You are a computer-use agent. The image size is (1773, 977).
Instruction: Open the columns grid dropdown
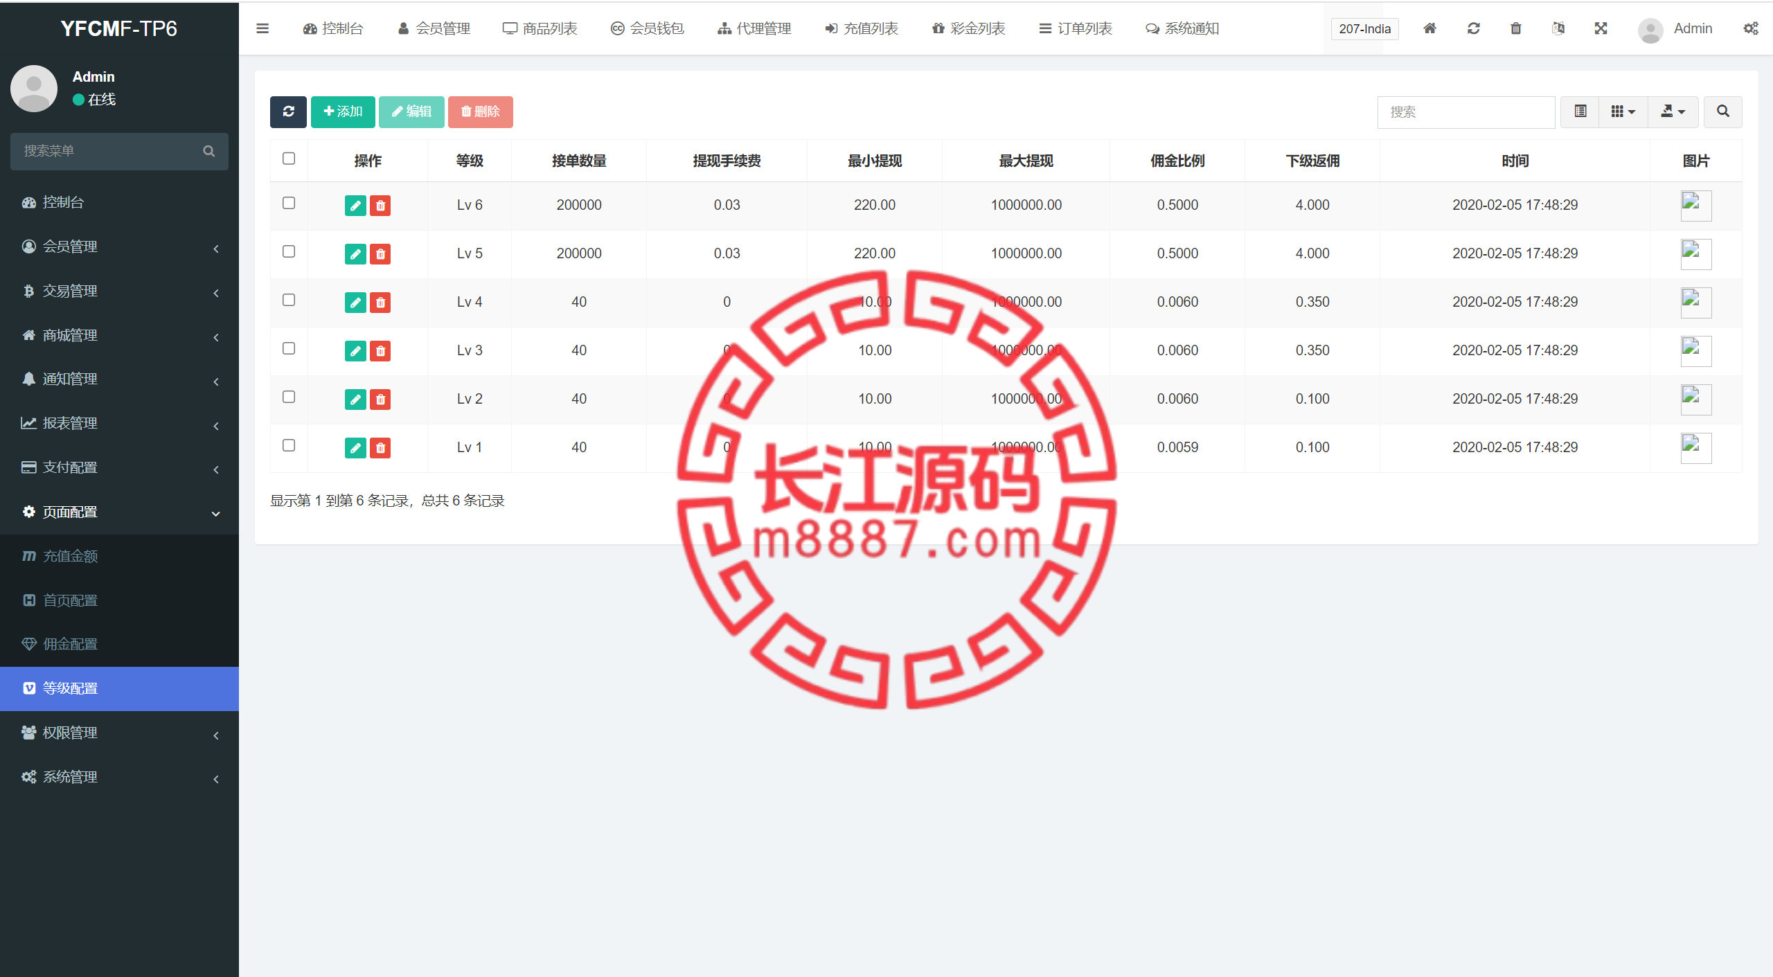[1623, 111]
